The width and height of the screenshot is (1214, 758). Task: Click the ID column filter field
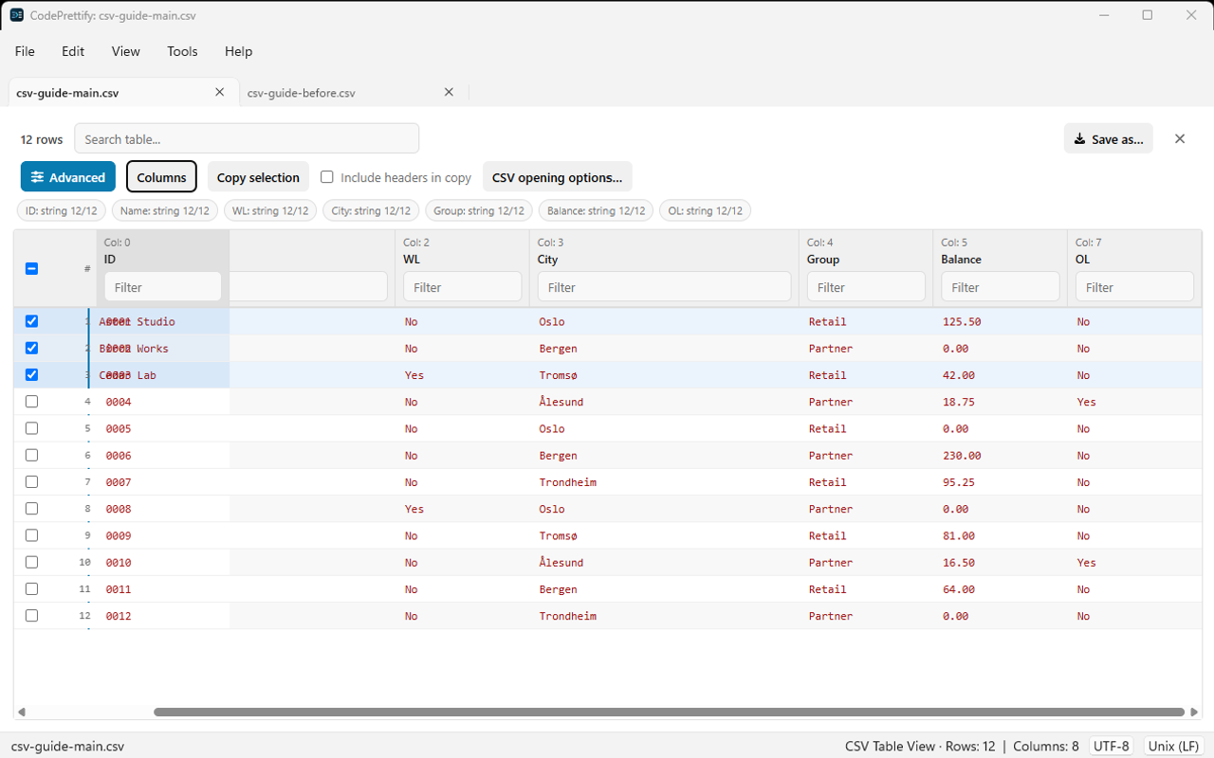coord(163,287)
